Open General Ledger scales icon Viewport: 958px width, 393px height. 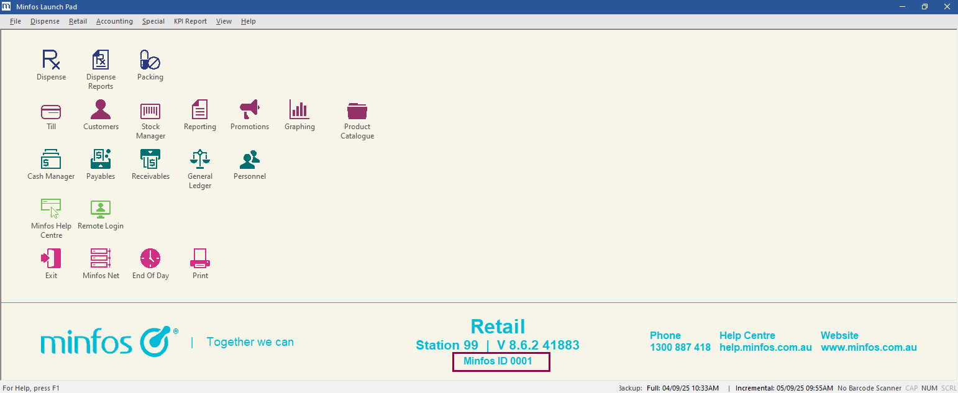200,159
